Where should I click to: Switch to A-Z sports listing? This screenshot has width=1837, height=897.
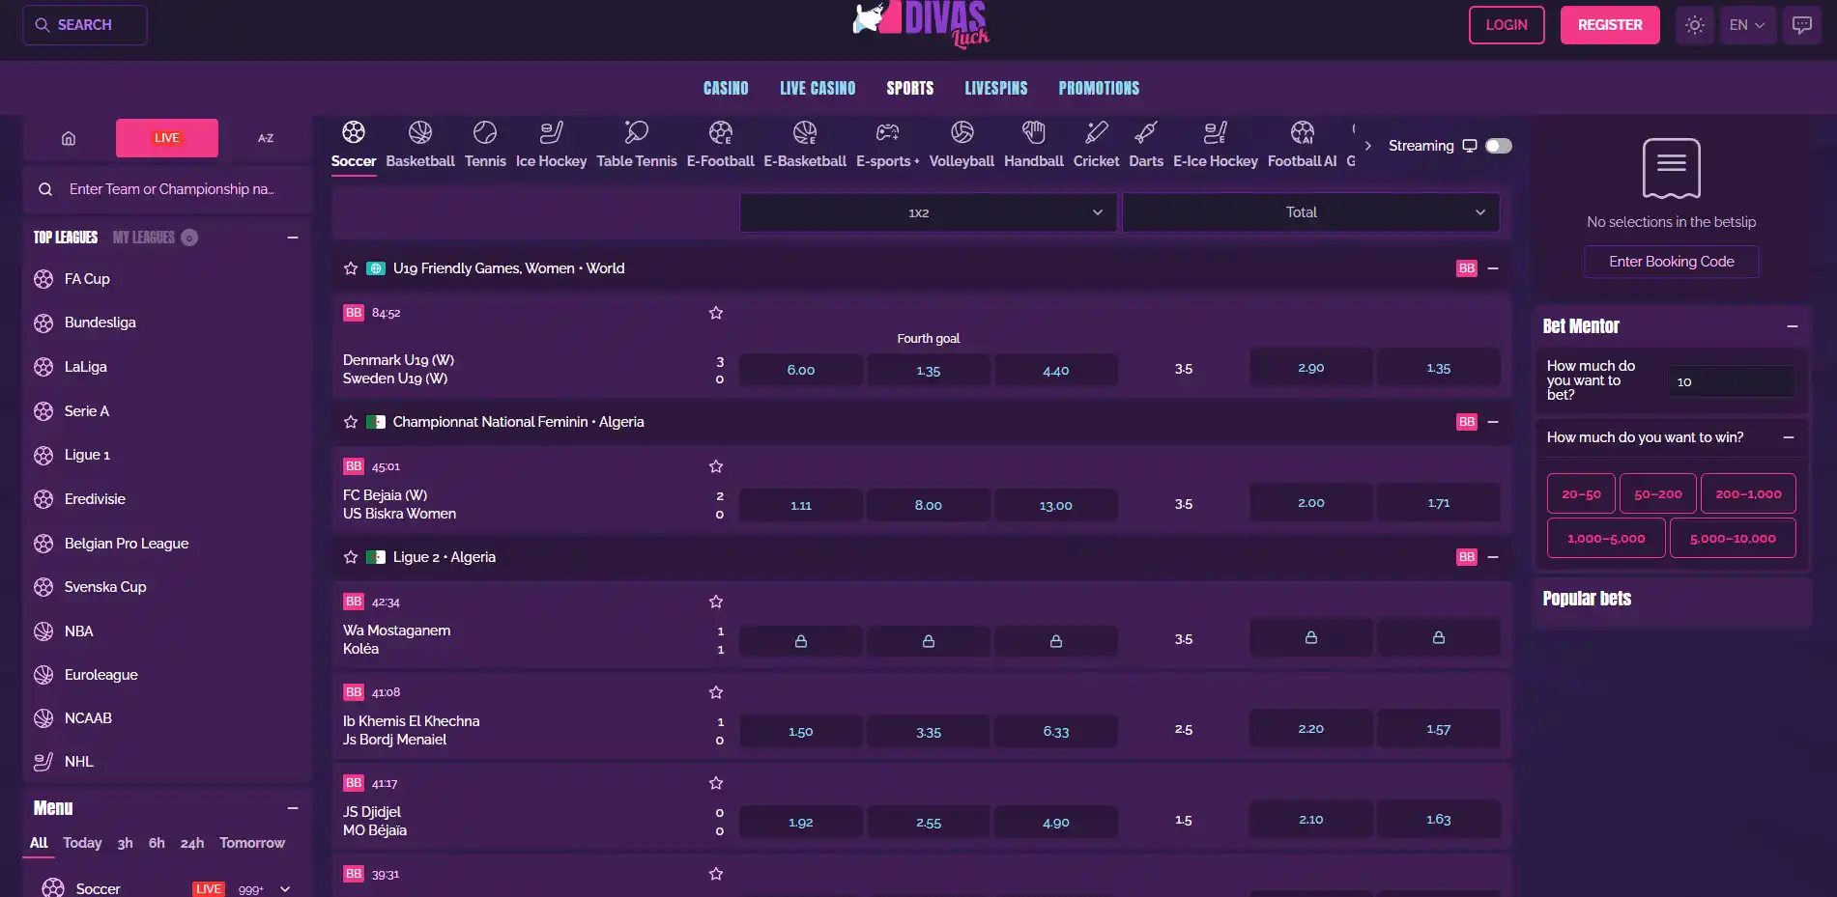(x=266, y=138)
